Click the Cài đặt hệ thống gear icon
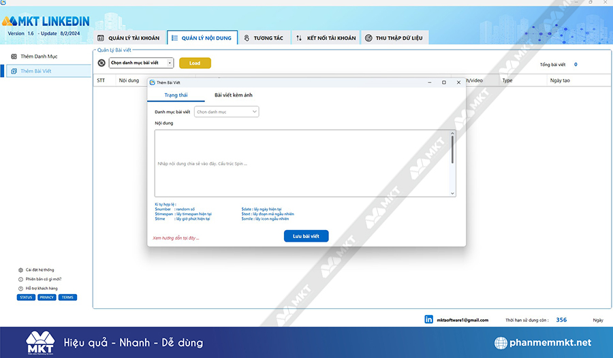The image size is (613, 358). pos(20,270)
